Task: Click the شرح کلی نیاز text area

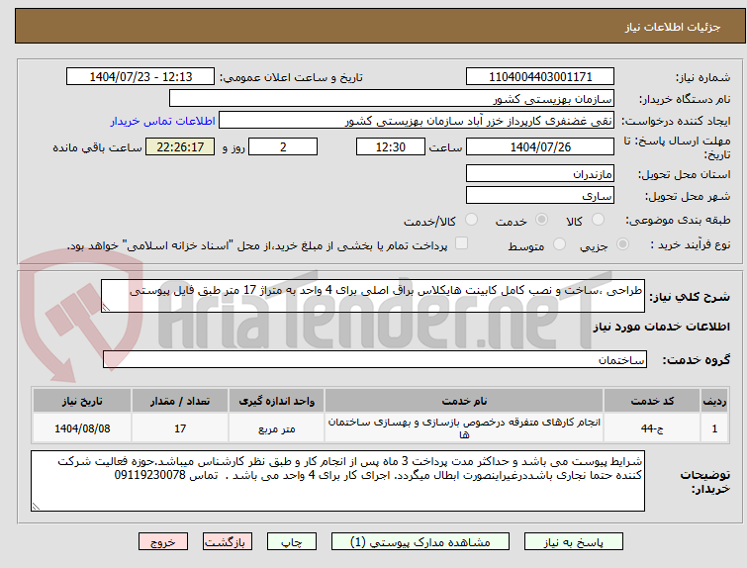Action: point(373,296)
